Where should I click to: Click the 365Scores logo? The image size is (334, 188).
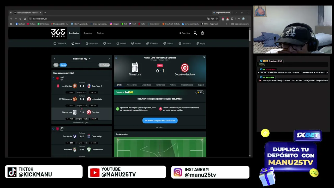[x=58, y=33]
